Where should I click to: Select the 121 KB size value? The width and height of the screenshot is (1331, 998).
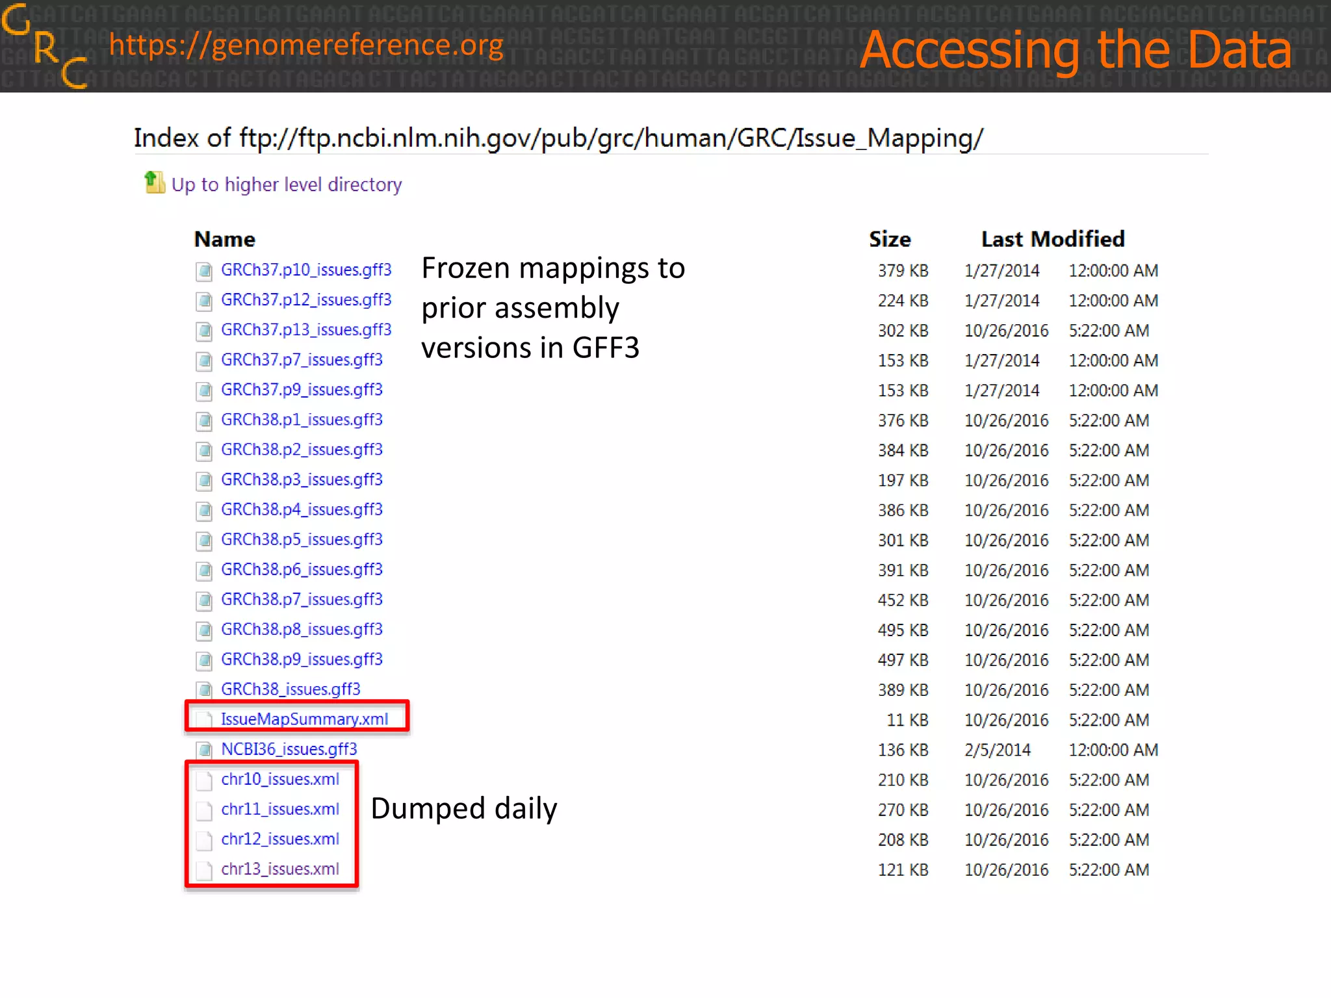(903, 869)
